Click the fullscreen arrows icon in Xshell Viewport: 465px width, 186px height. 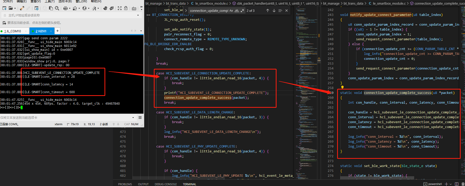120,8
